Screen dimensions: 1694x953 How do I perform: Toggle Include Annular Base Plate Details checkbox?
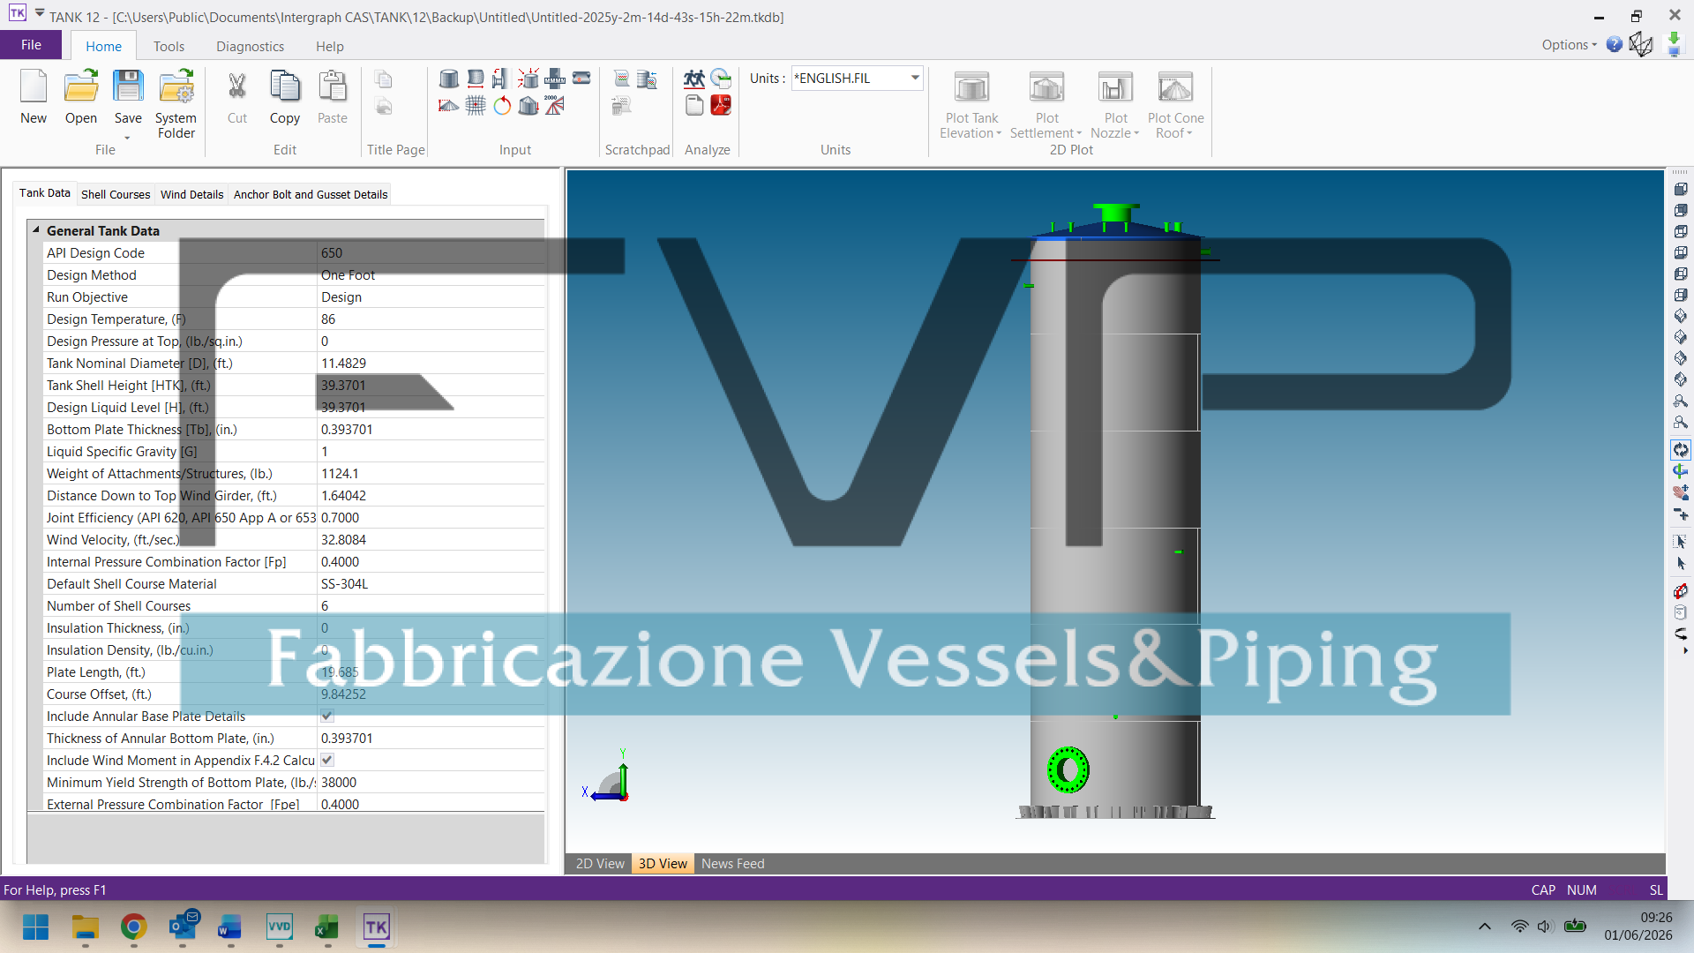[x=327, y=716]
